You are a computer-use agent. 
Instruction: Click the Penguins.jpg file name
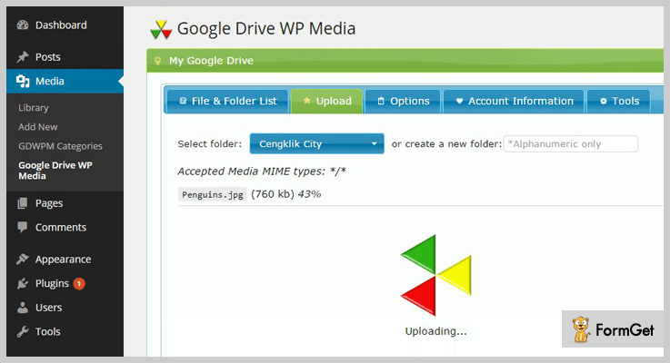click(213, 194)
